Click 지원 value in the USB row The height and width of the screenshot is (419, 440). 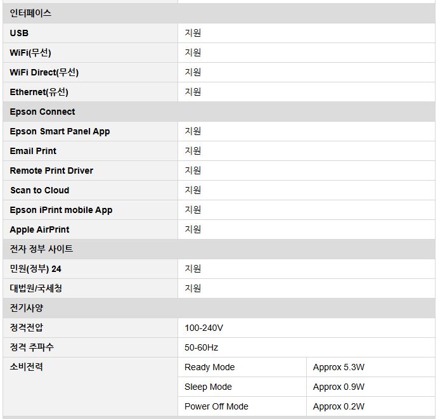193,33
